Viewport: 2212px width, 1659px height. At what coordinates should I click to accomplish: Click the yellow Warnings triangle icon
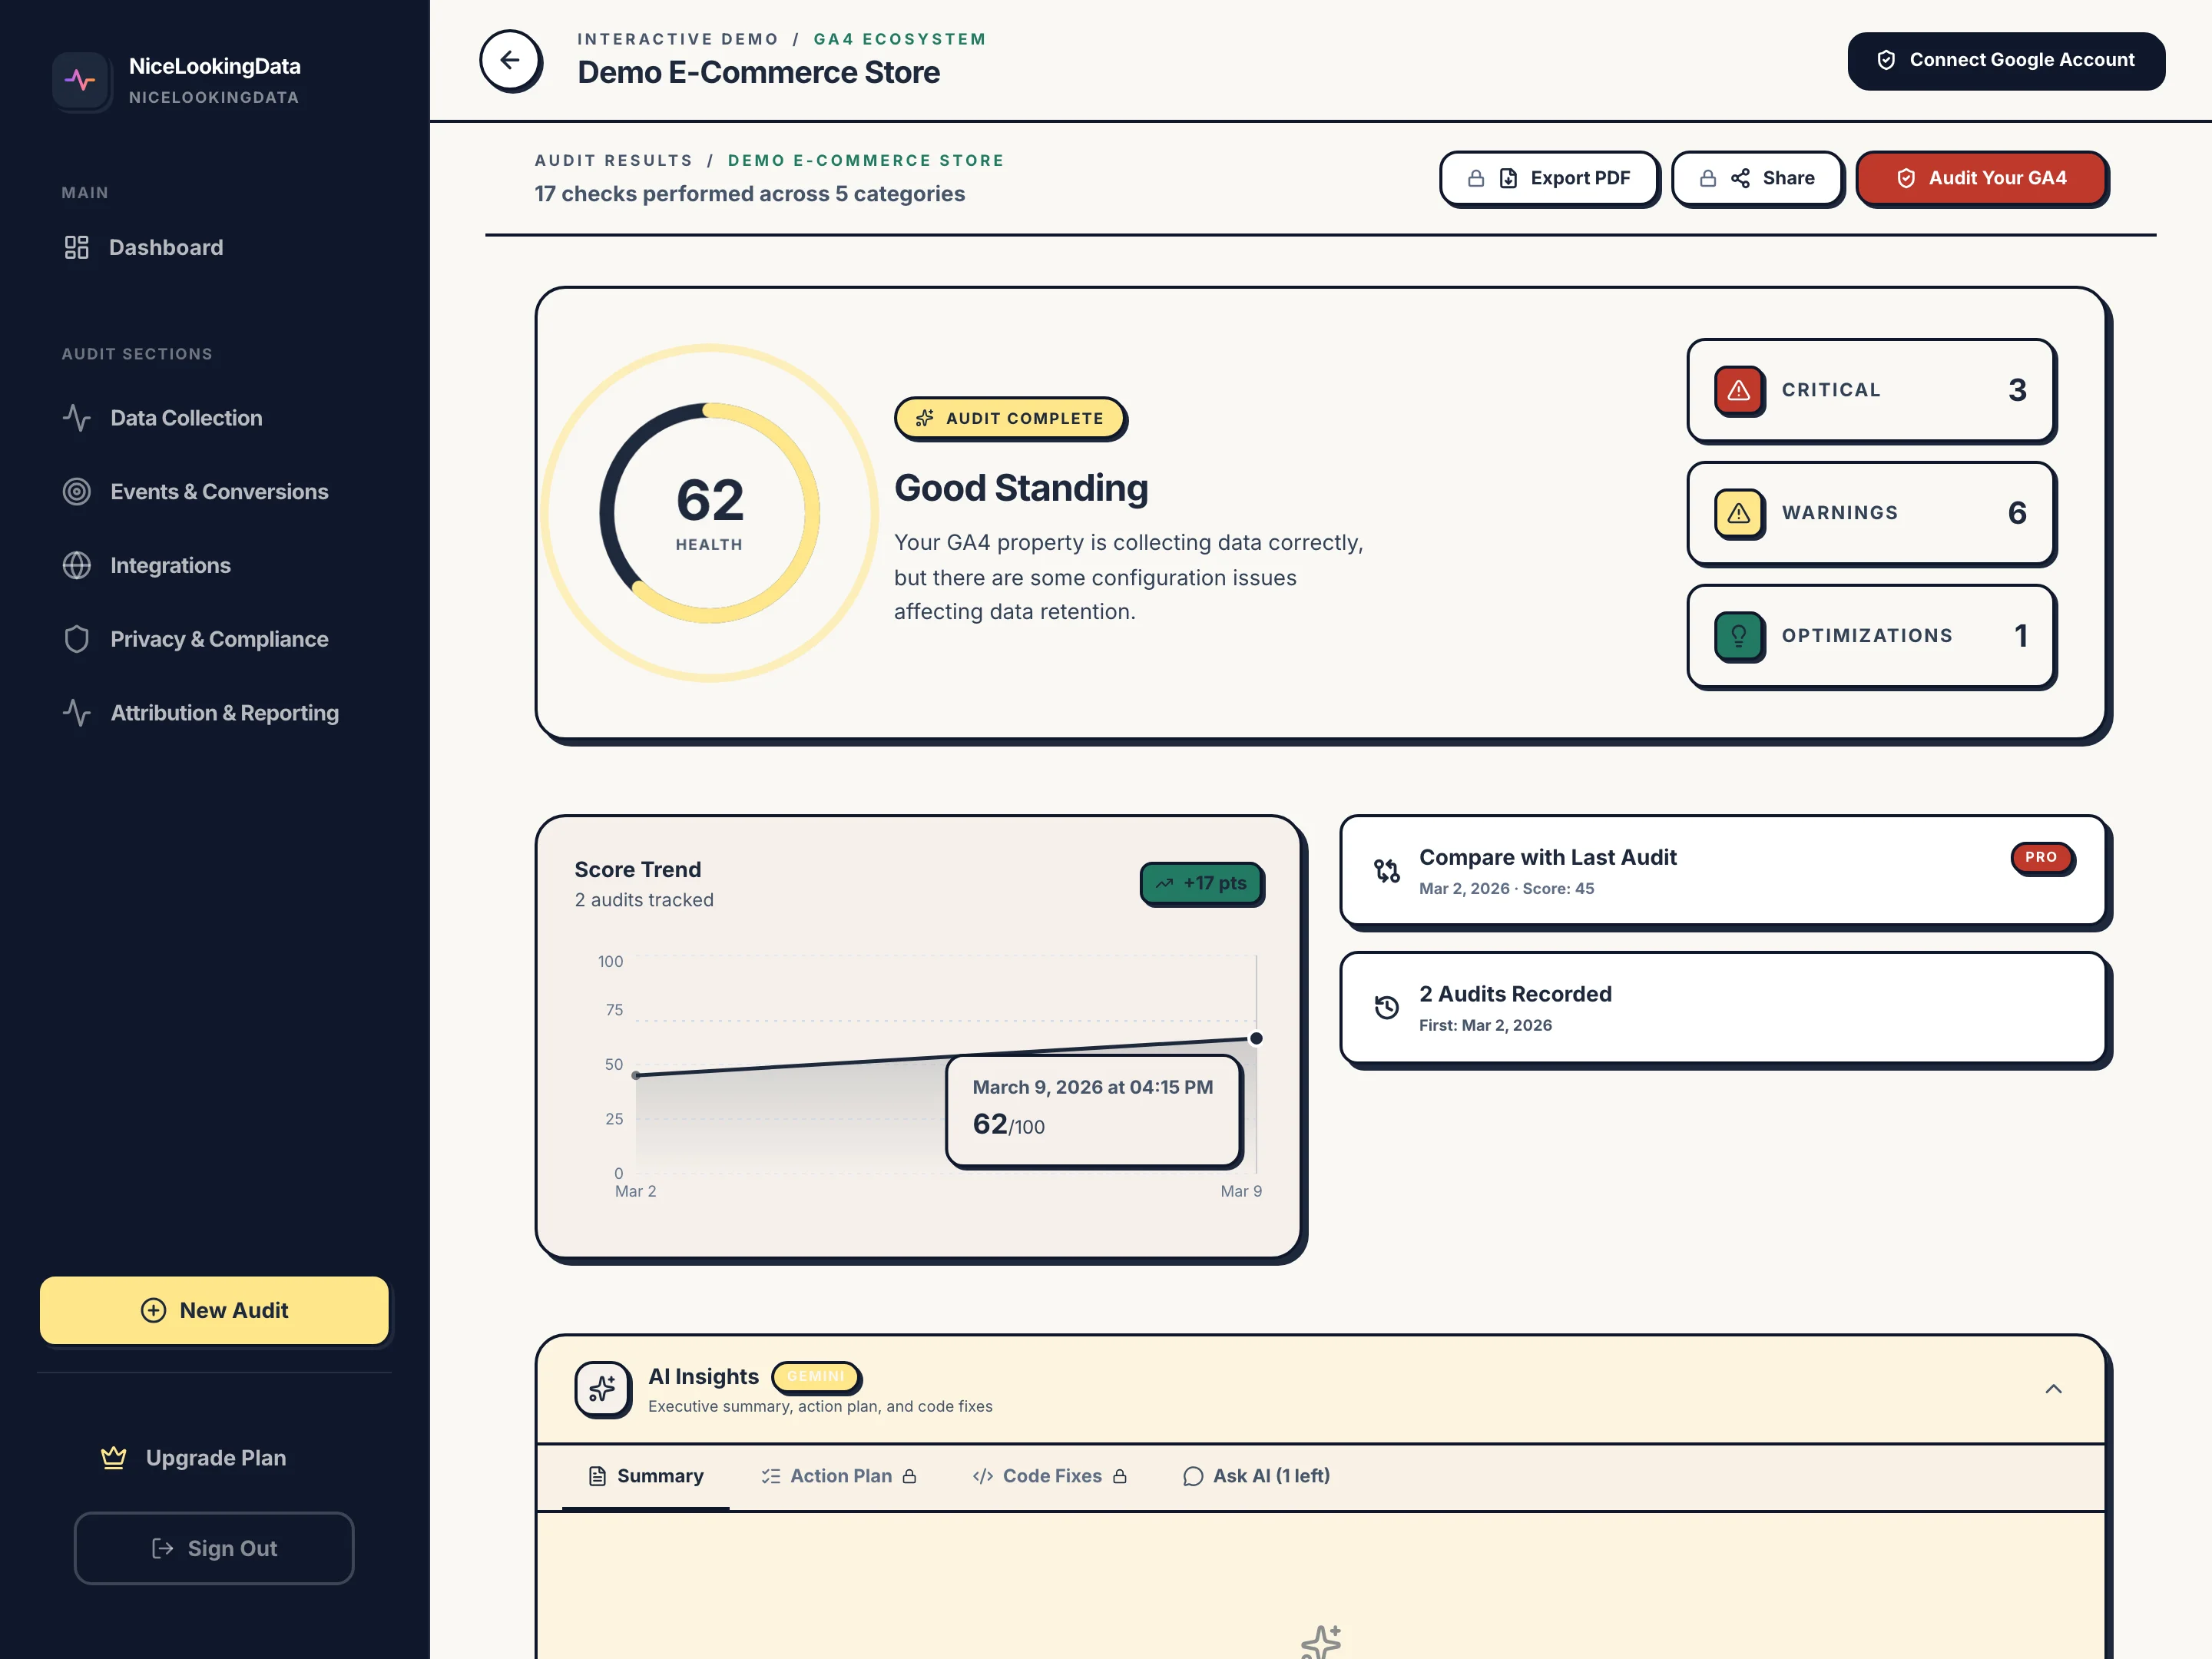click(x=1739, y=513)
